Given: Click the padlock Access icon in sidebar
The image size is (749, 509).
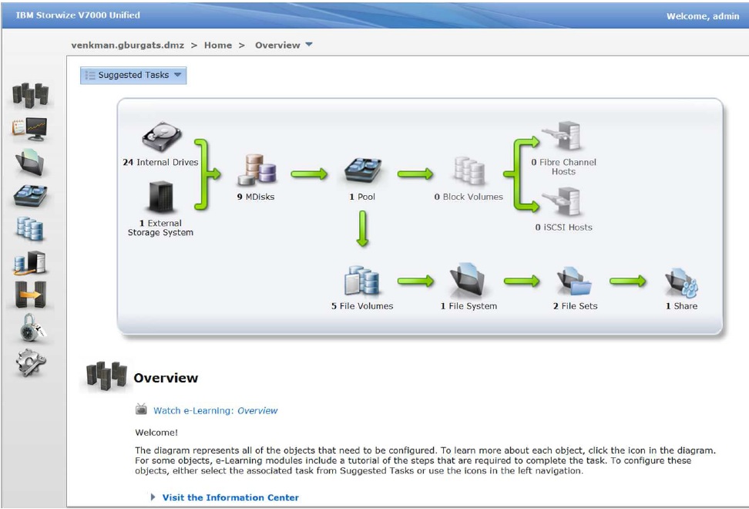Looking at the screenshot, I should tap(30, 329).
